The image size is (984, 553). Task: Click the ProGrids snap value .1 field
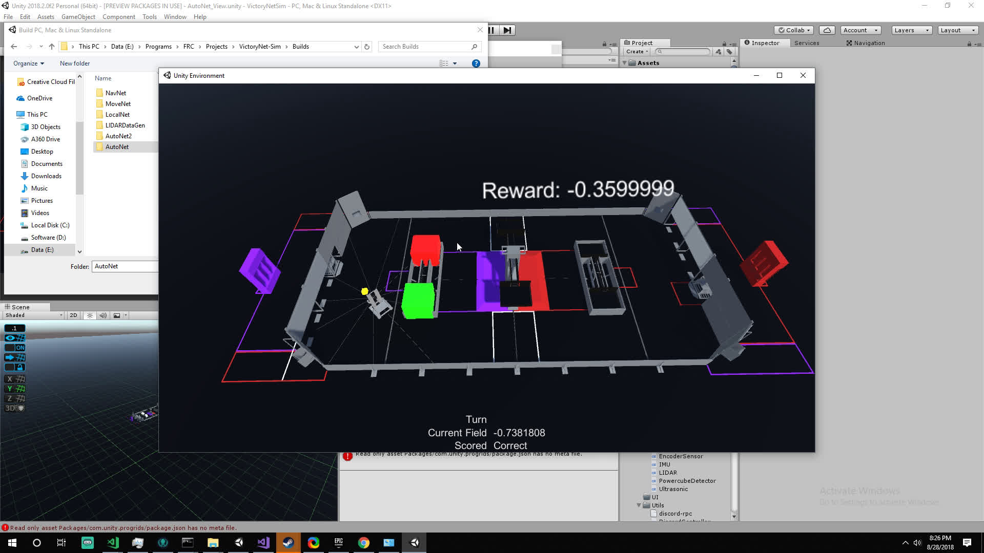pyautogui.click(x=14, y=328)
